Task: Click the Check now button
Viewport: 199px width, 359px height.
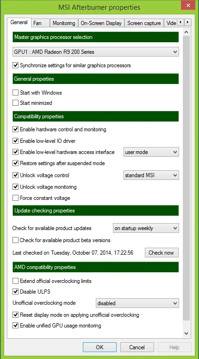Action: [x=162, y=253]
